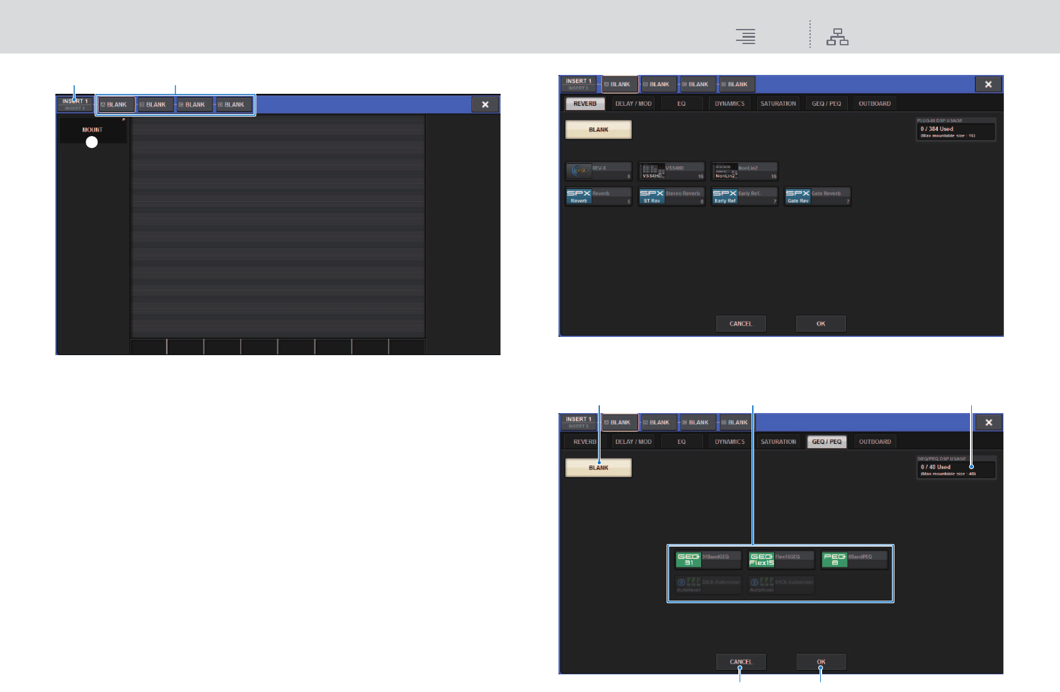
Task: Select the 8BandPEQ plug-in
Action: tap(854, 560)
